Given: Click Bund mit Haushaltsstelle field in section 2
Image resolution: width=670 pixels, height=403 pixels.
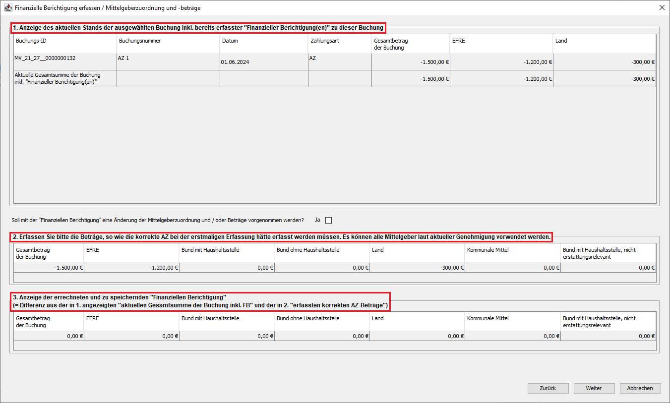Looking at the screenshot, I should pyautogui.click(x=227, y=268).
